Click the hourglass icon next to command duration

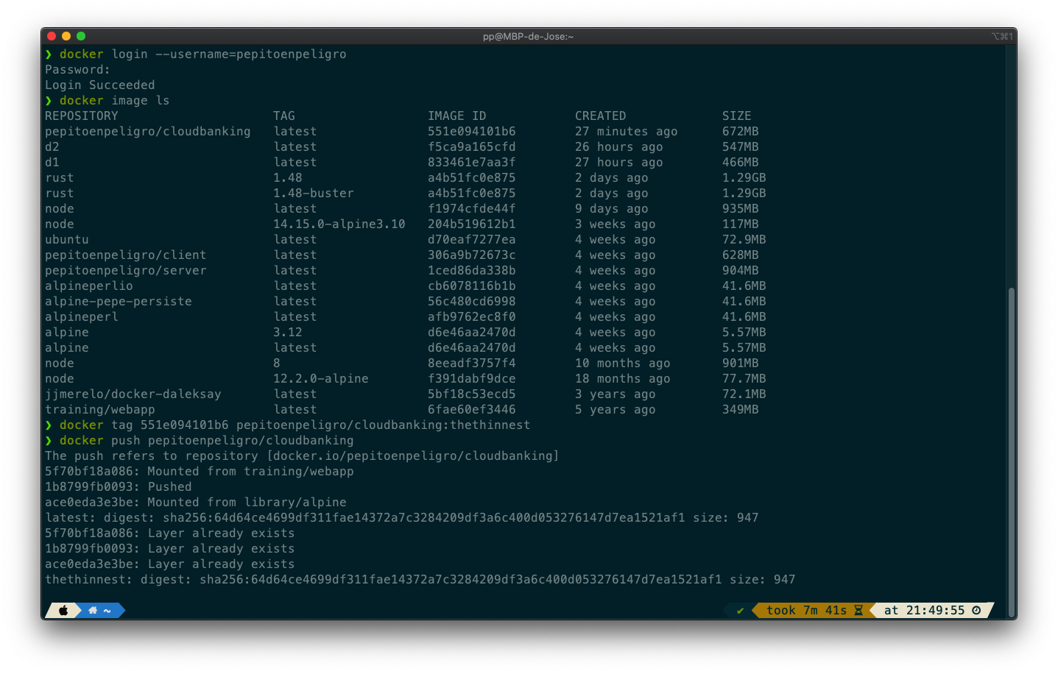[858, 610]
